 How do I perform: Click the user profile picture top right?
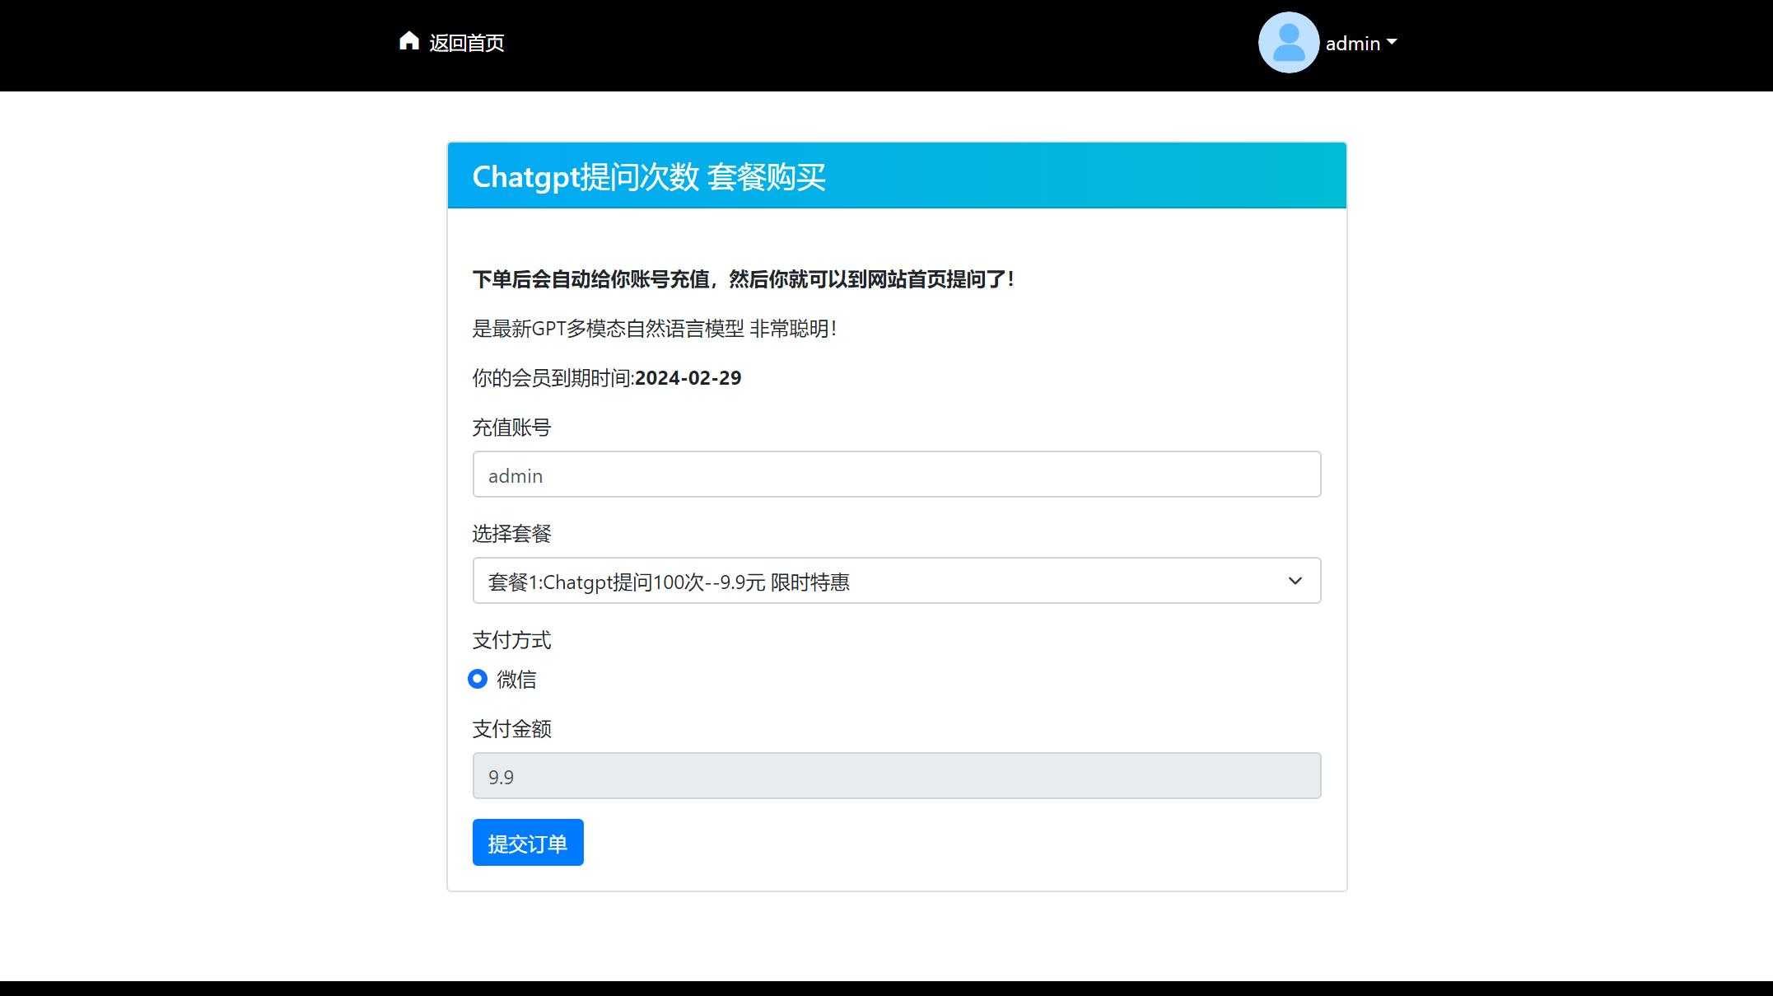point(1288,42)
